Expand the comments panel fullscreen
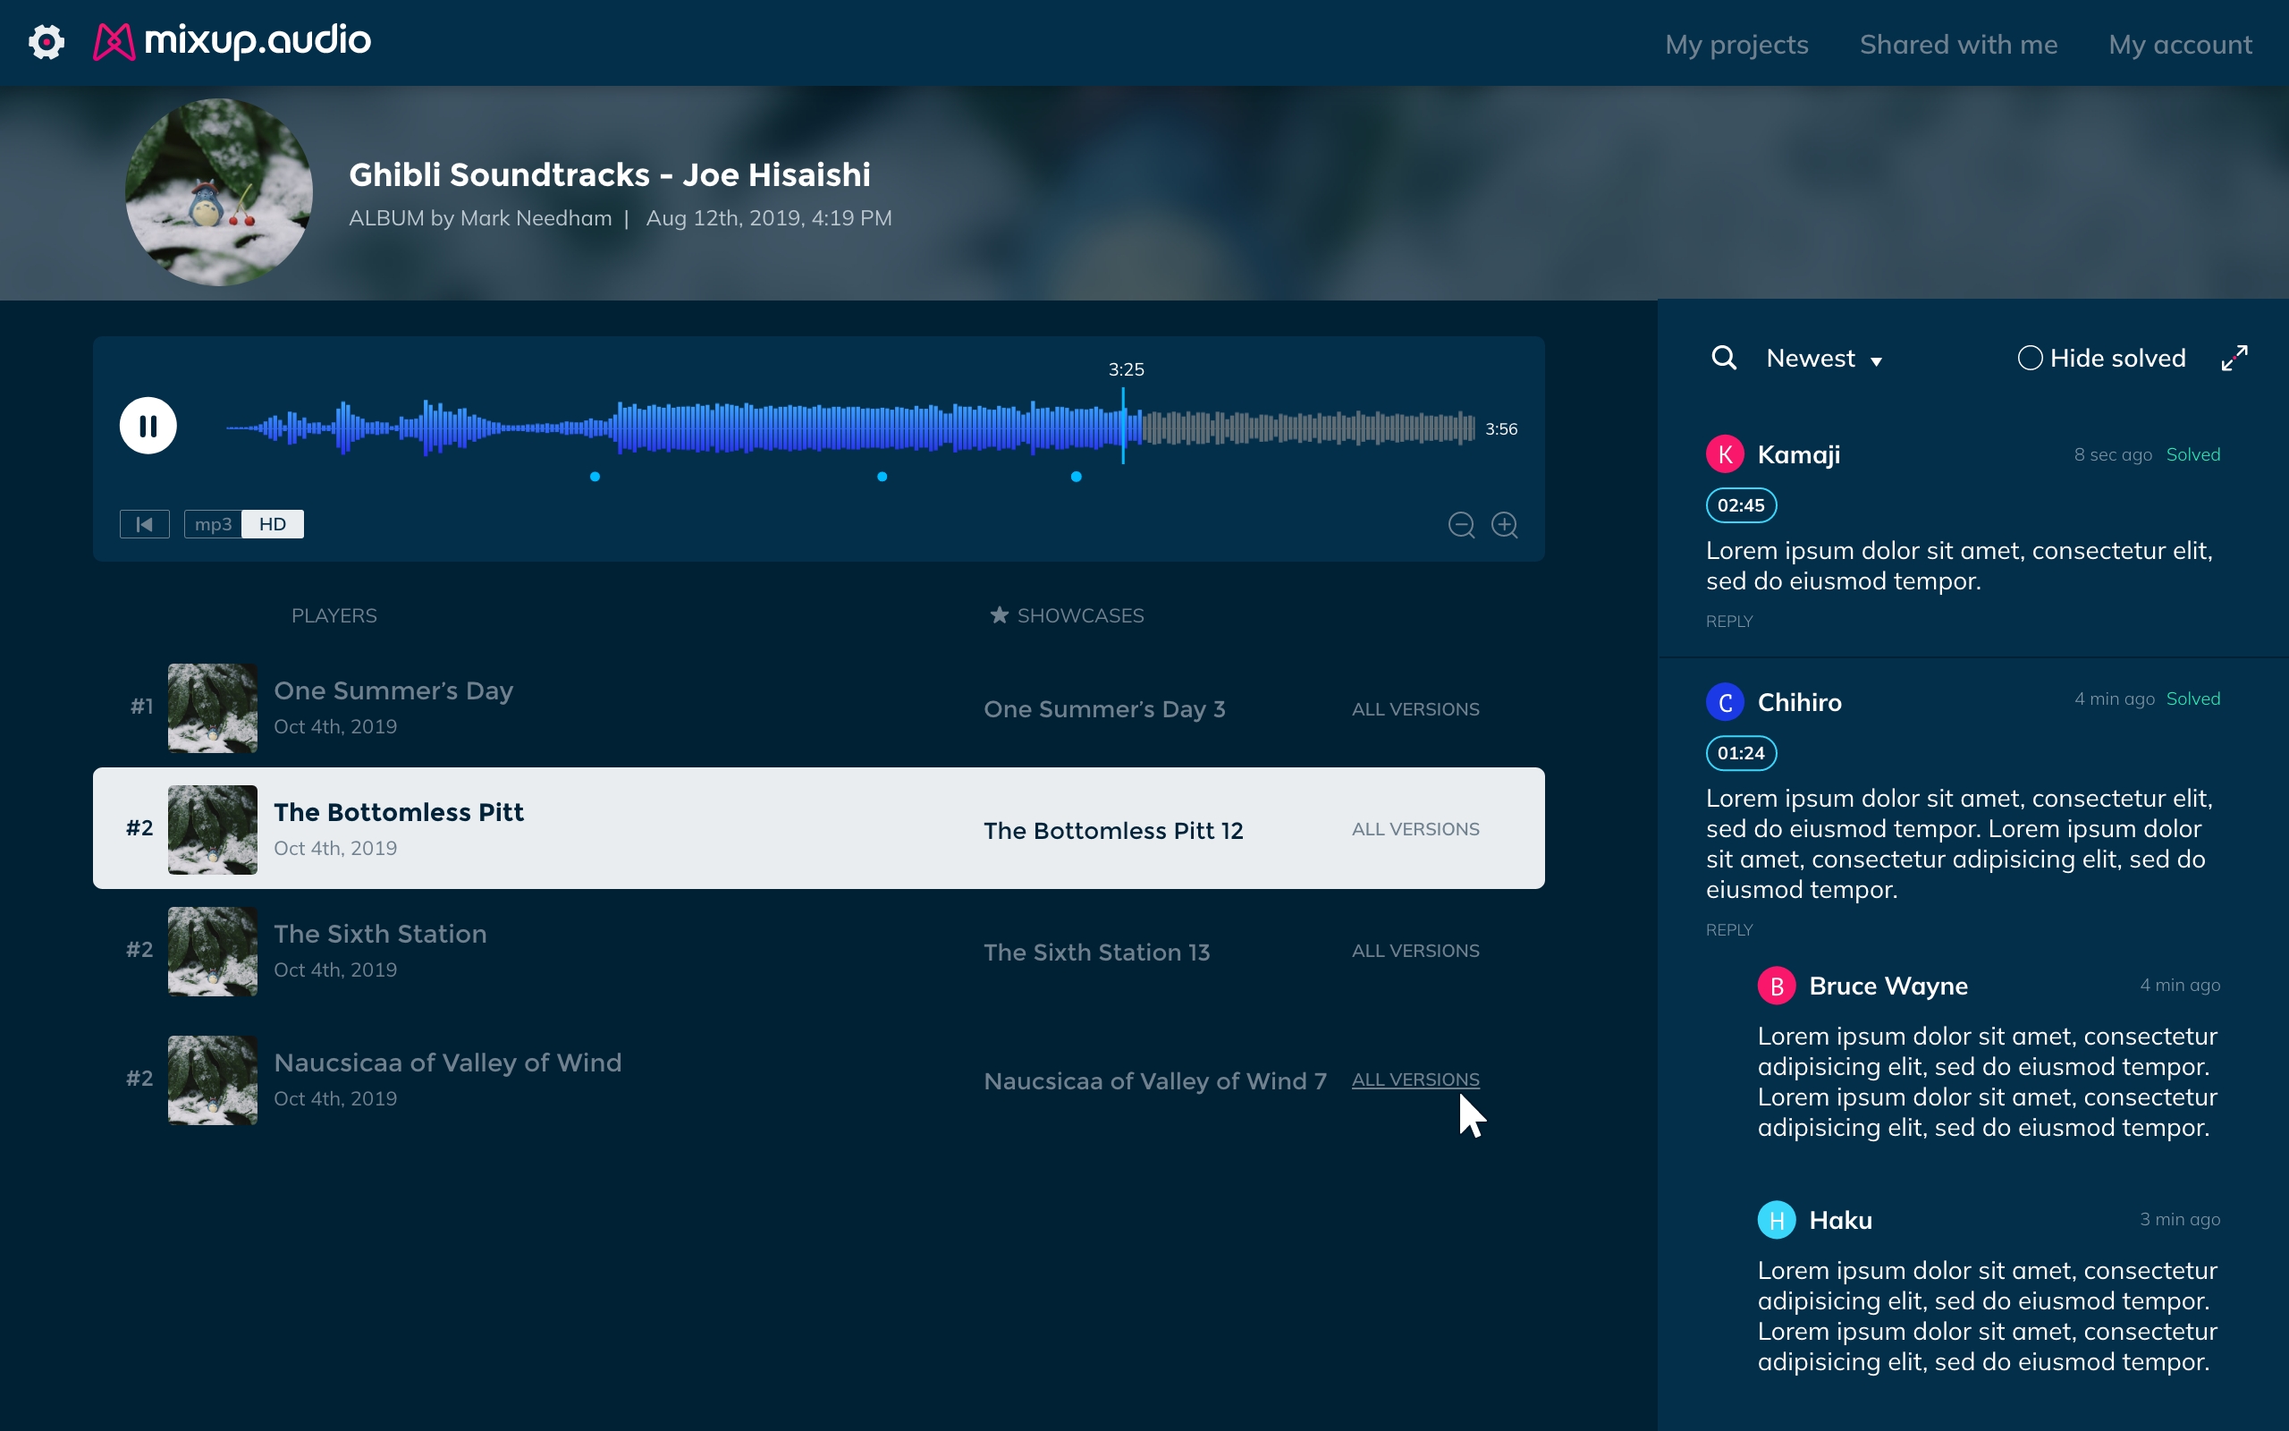Image resolution: width=2289 pixels, height=1431 pixels. coord(2234,358)
